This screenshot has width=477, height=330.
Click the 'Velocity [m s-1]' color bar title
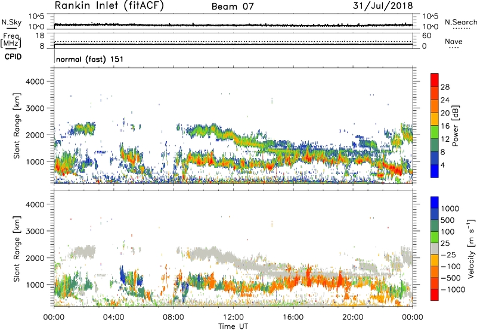pos(471,248)
